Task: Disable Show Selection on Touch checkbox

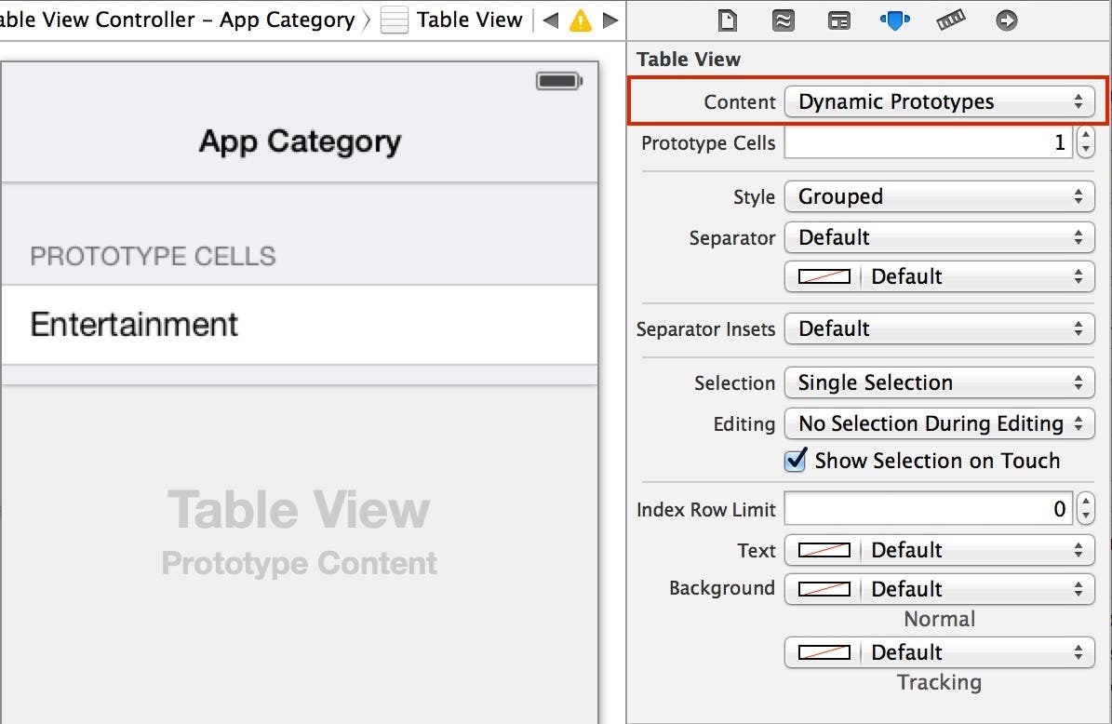Action: [x=796, y=461]
